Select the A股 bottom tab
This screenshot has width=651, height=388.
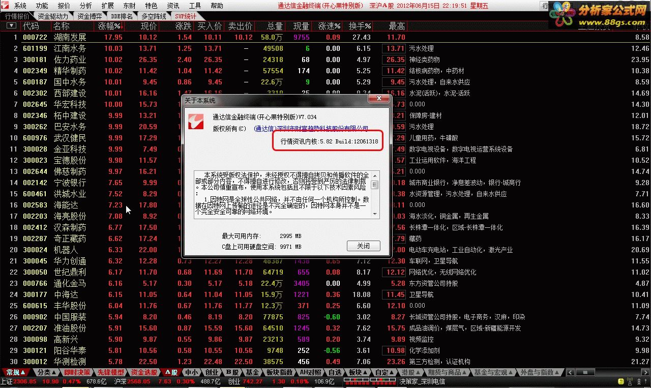click(171, 372)
